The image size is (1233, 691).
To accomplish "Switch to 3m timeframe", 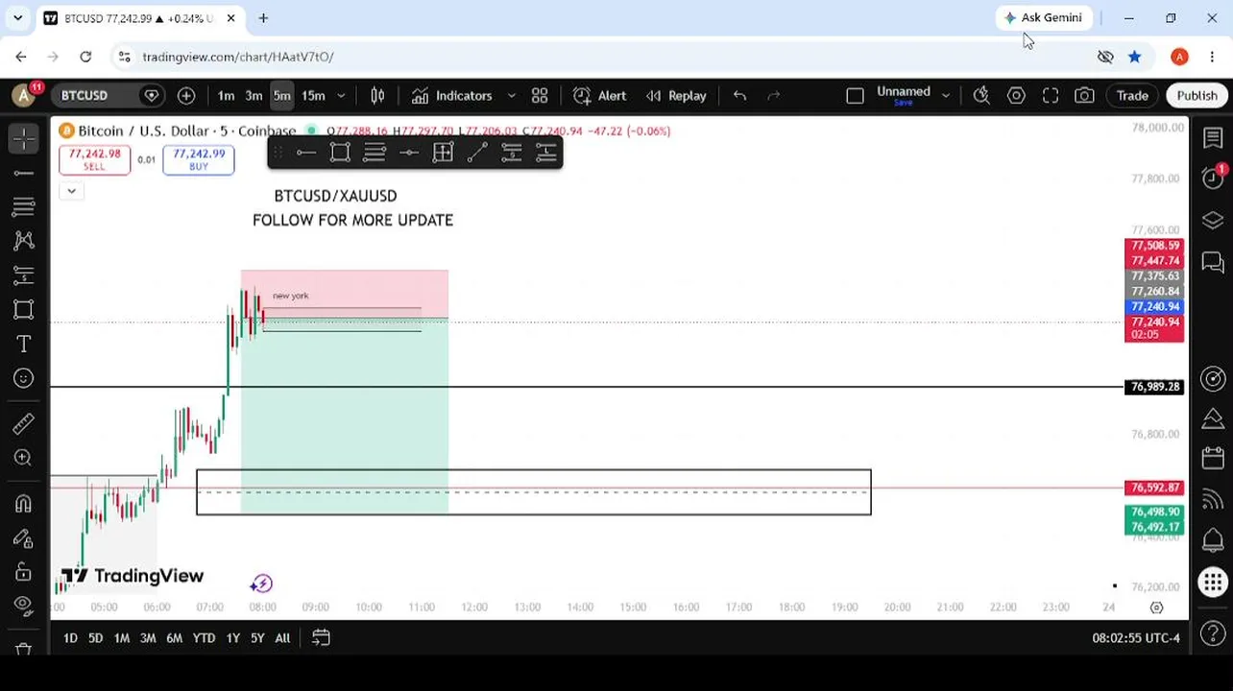I will [x=254, y=95].
